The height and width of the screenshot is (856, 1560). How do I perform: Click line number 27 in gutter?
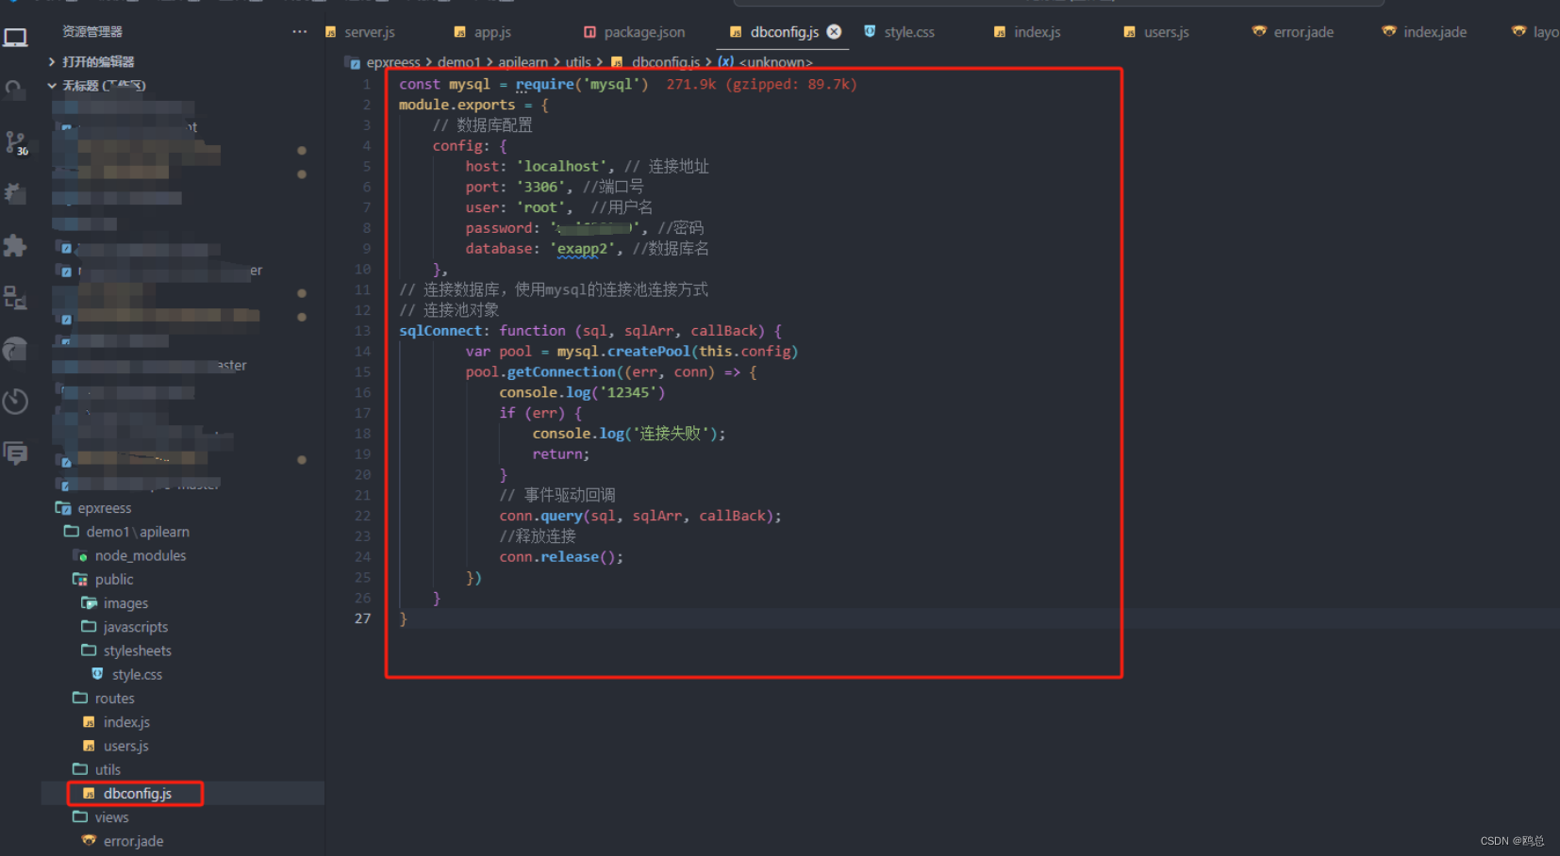tap(362, 618)
